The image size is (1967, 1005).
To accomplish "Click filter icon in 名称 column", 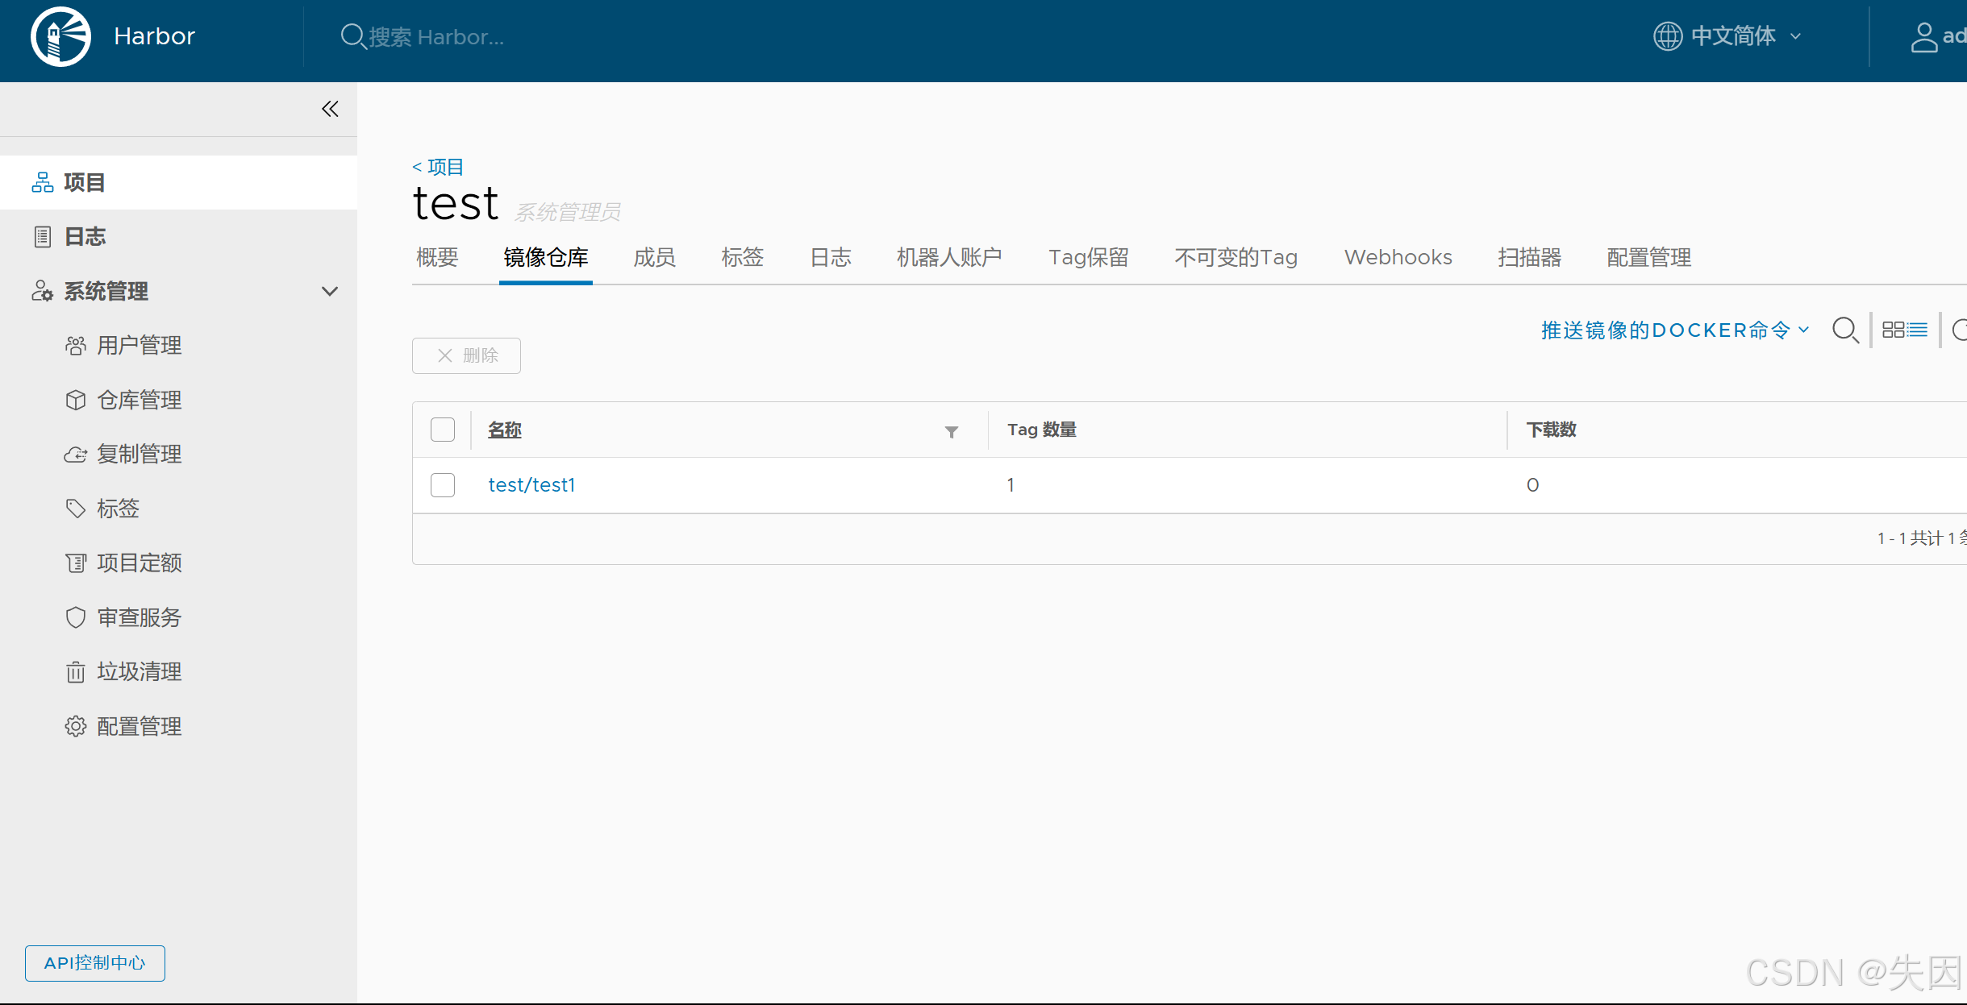I will 952,432.
